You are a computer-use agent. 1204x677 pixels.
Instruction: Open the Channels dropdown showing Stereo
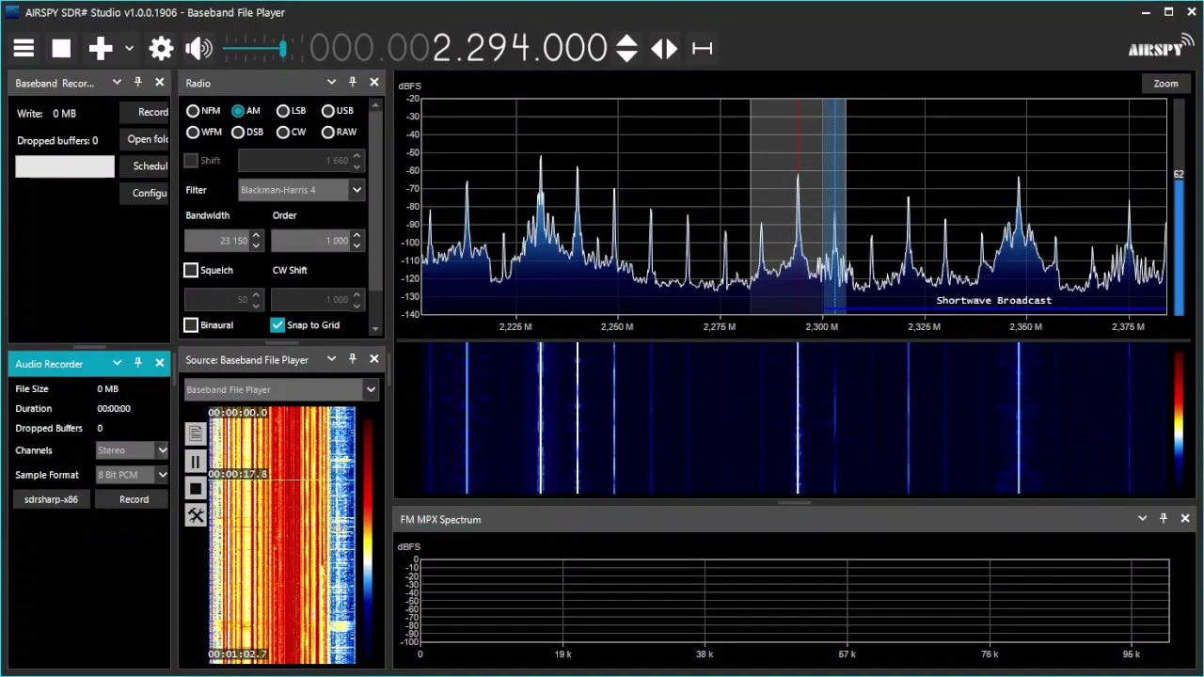(x=132, y=450)
